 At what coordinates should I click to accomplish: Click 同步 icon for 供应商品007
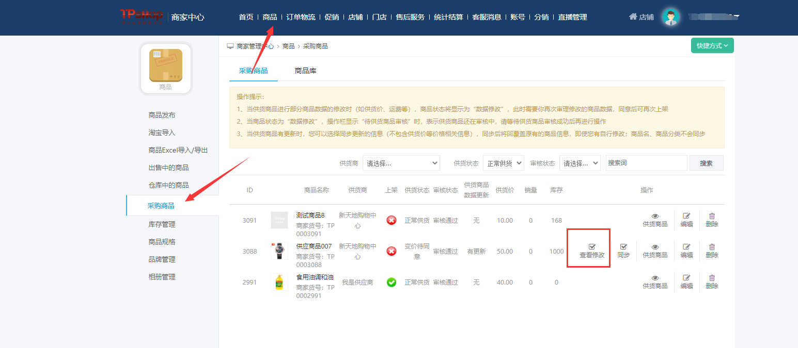click(x=623, y=247)
